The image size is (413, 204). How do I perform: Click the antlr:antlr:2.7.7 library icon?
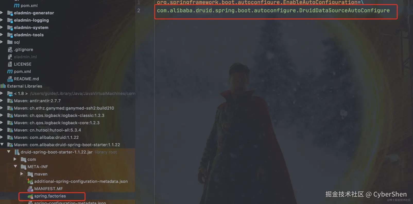10,101
